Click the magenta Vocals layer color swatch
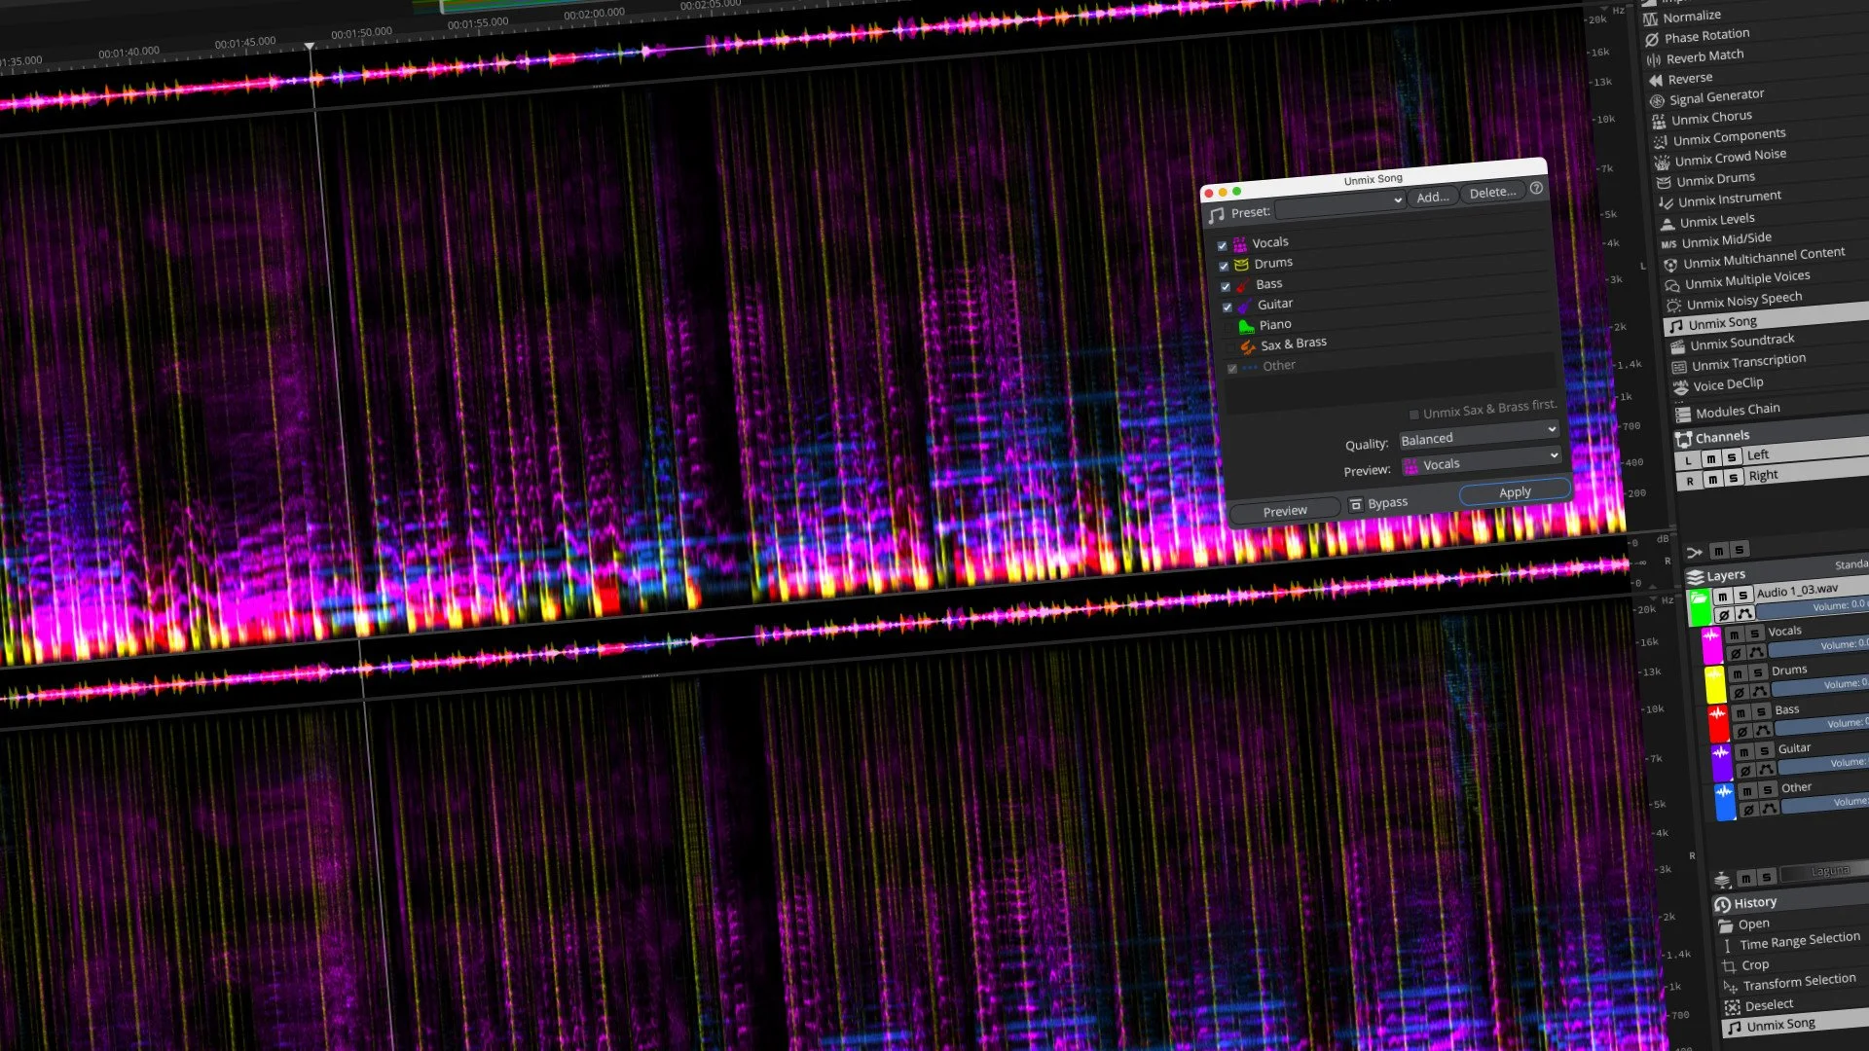This screenshot has width=1869, height=1051. (1711, 645)
